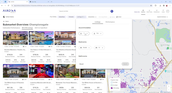Open browser downloads icon
Screen dimensions: 172x93
pos(160,6)
